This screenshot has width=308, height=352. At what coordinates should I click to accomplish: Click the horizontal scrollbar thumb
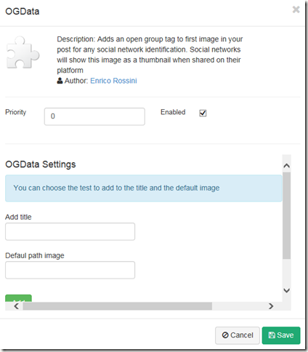[x=118, y=306]
